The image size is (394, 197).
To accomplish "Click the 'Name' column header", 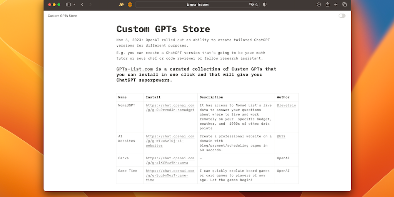I will click(122, 97).
